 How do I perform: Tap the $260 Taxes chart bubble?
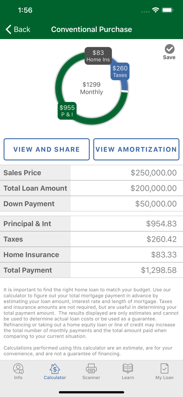120,71
